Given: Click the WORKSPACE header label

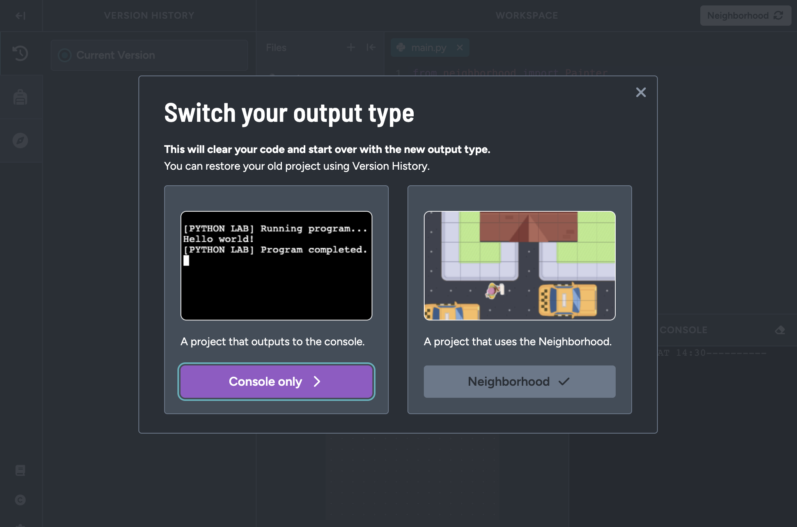Looking at the screenshot, I should pyautogui.click(x=527, y=16).
